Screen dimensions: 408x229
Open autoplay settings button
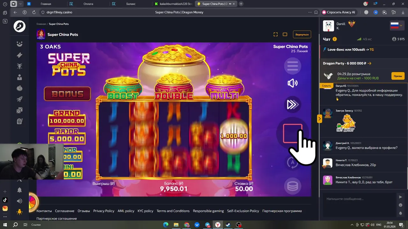pos(292,163)
